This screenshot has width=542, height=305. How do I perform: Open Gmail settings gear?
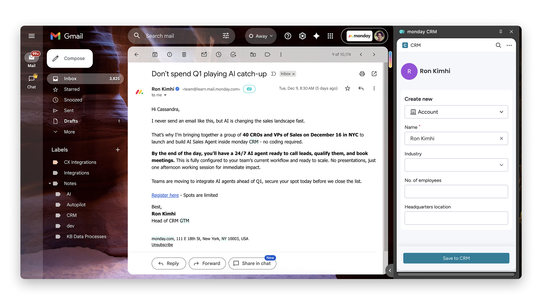(302, 36)
